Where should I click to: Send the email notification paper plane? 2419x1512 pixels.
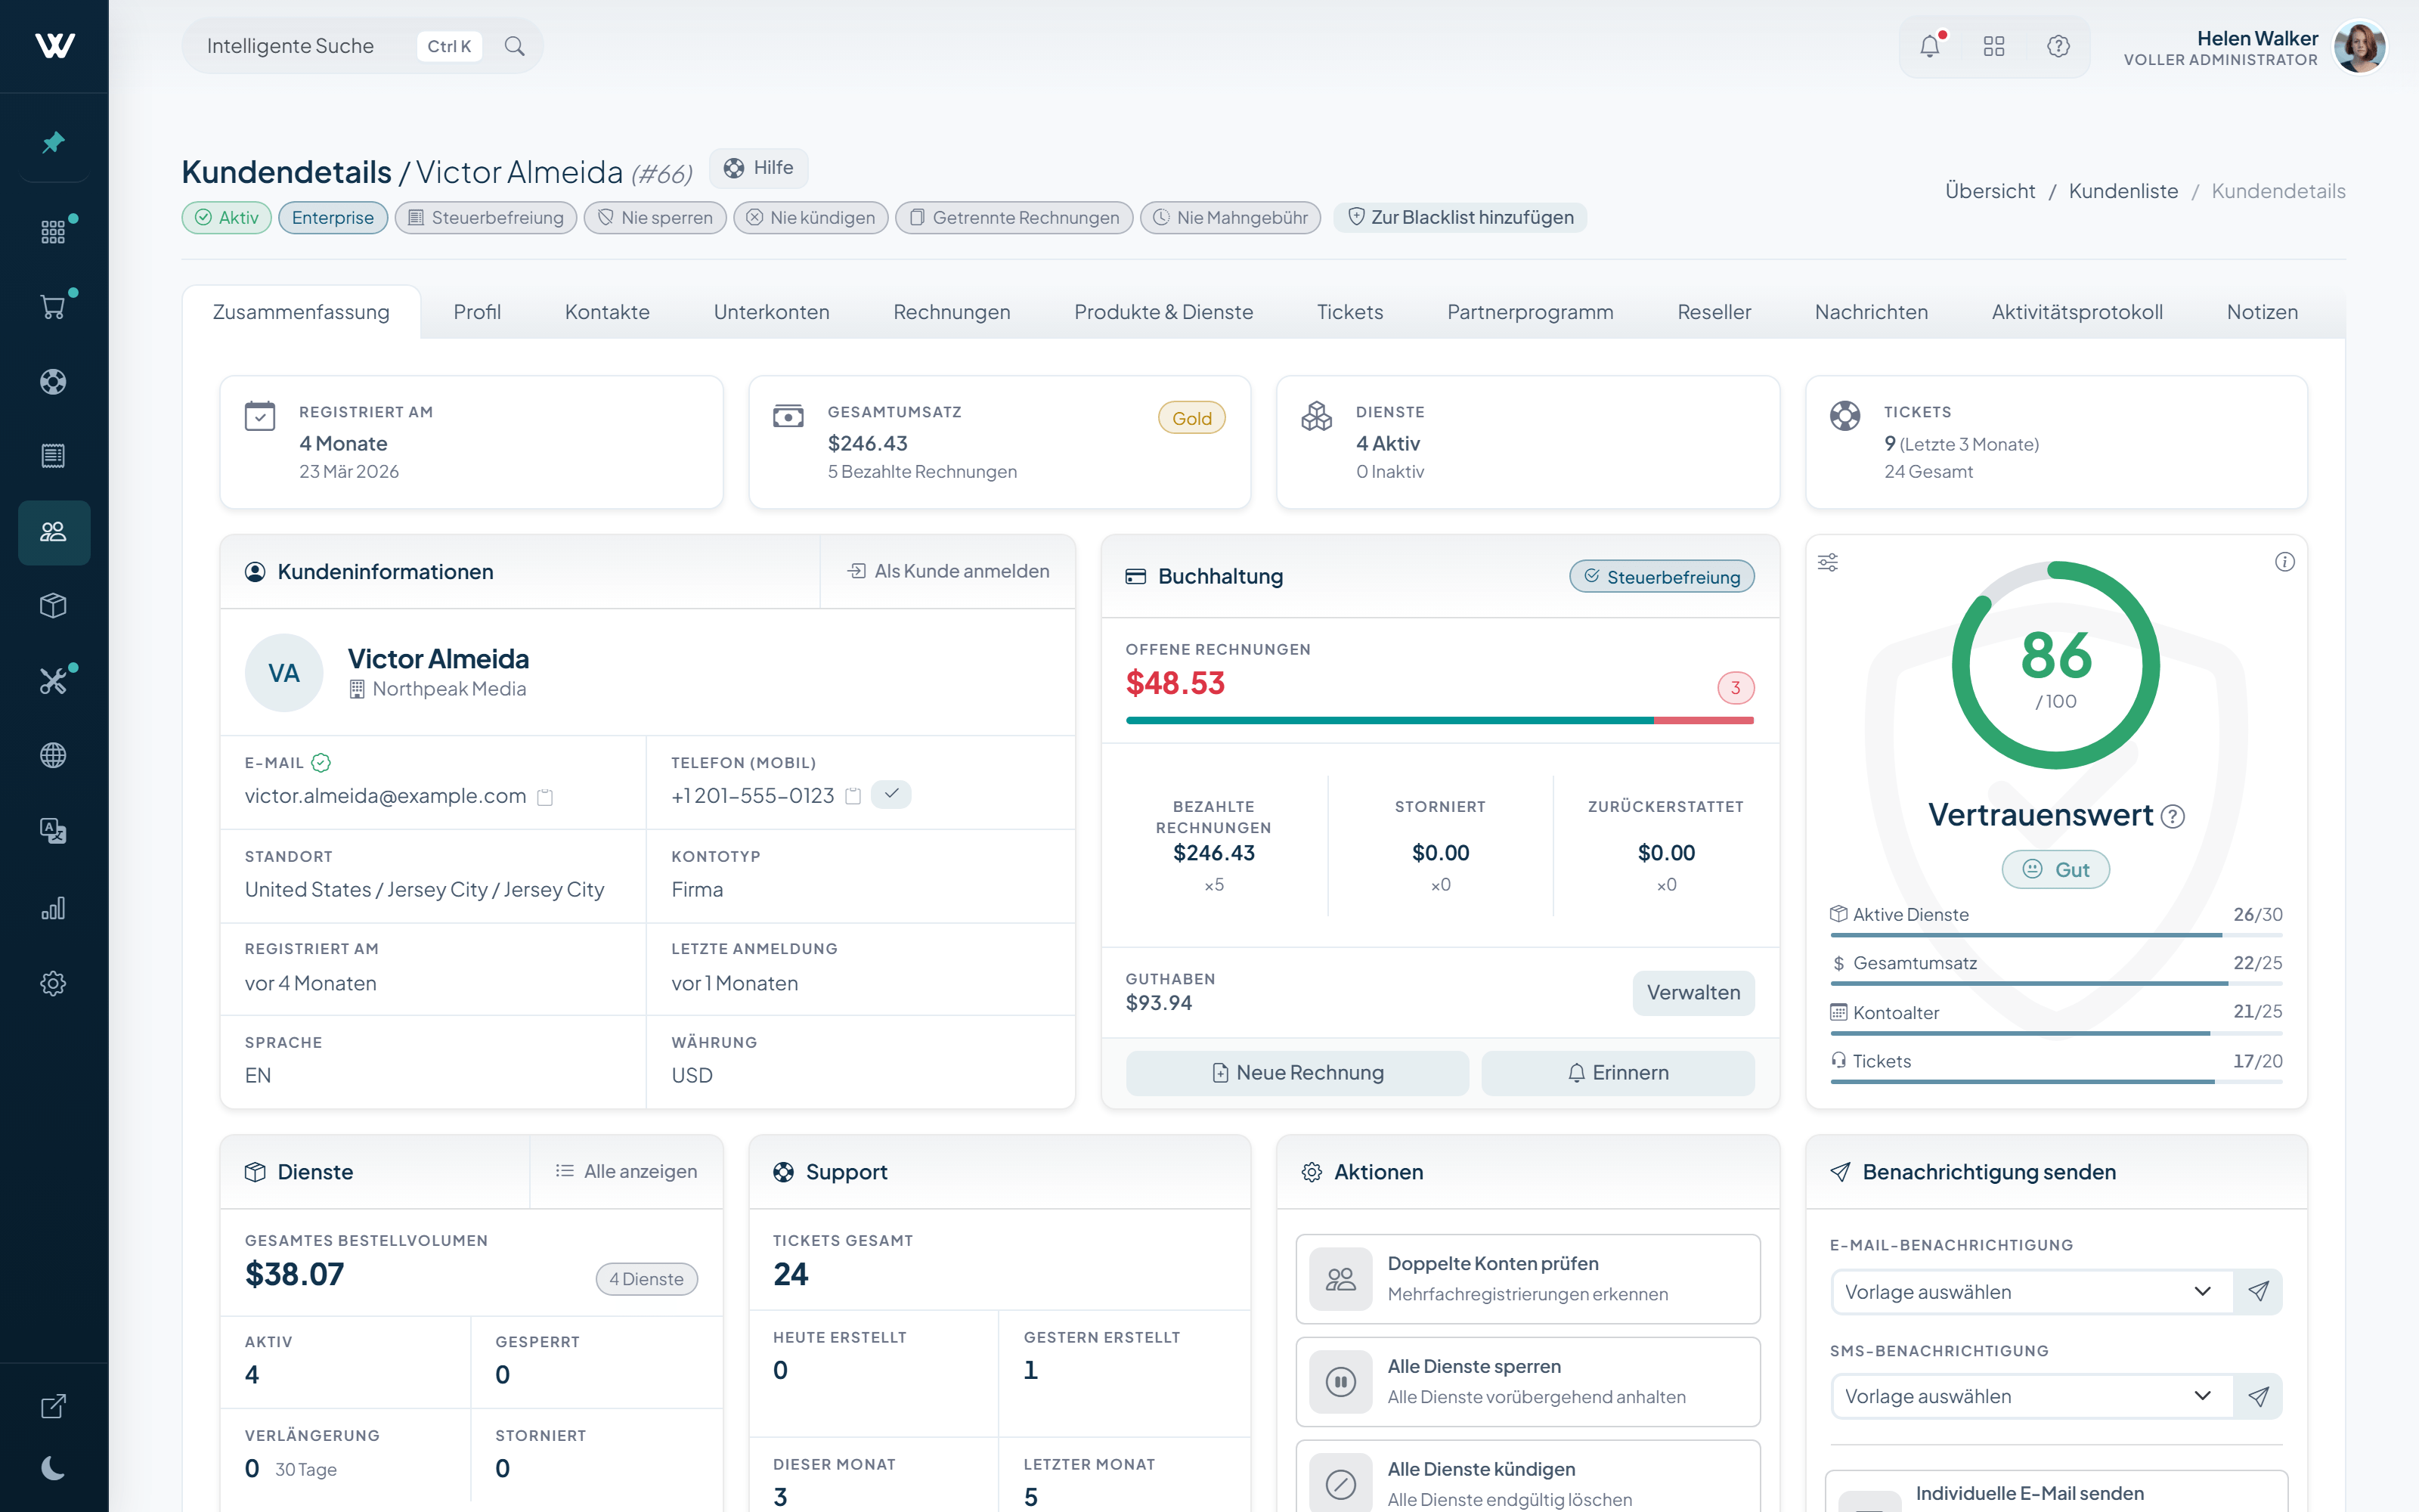tap(2258, 1291)
